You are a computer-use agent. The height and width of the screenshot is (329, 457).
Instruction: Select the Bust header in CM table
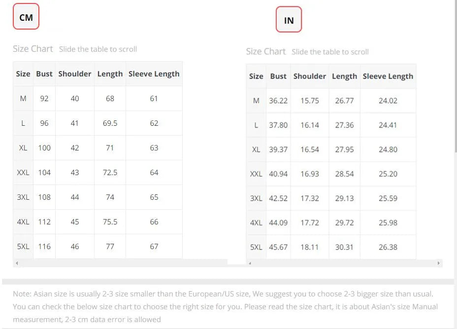click(x=44, y=74)
